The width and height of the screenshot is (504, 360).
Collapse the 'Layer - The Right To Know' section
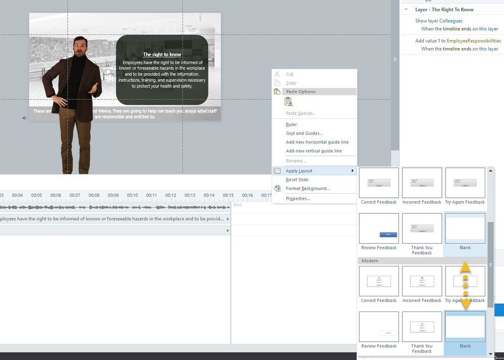[407, 10]
